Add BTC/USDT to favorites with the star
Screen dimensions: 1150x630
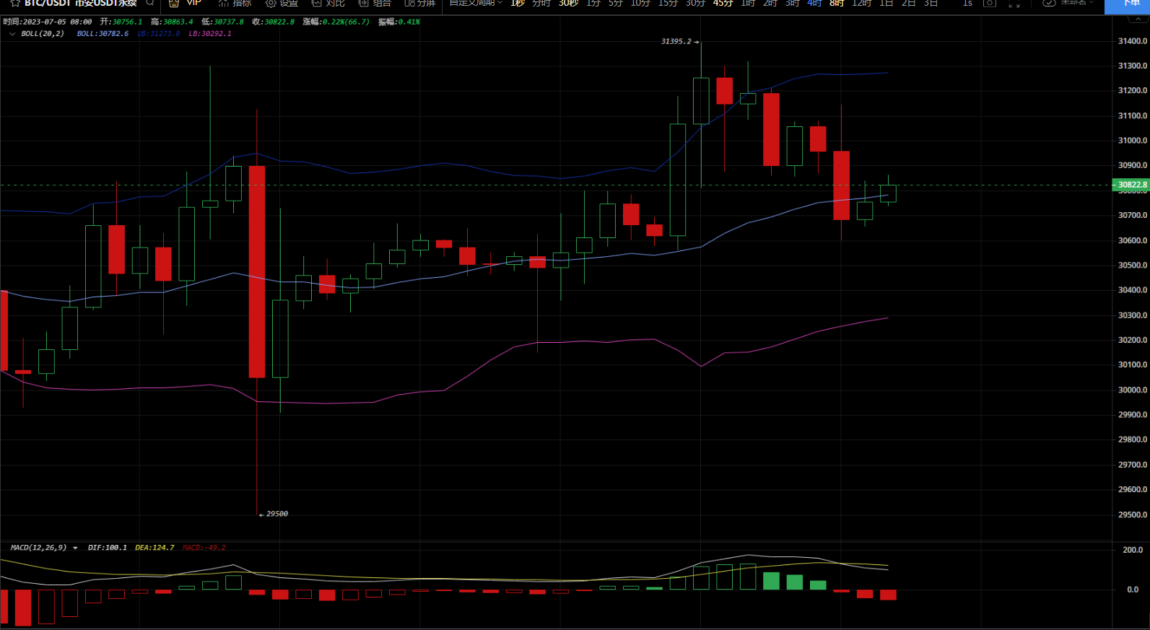pyautogui.click(x=15, y=3)
